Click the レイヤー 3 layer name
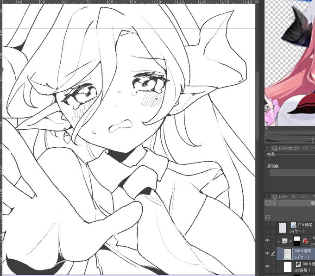 coord(297,231)
